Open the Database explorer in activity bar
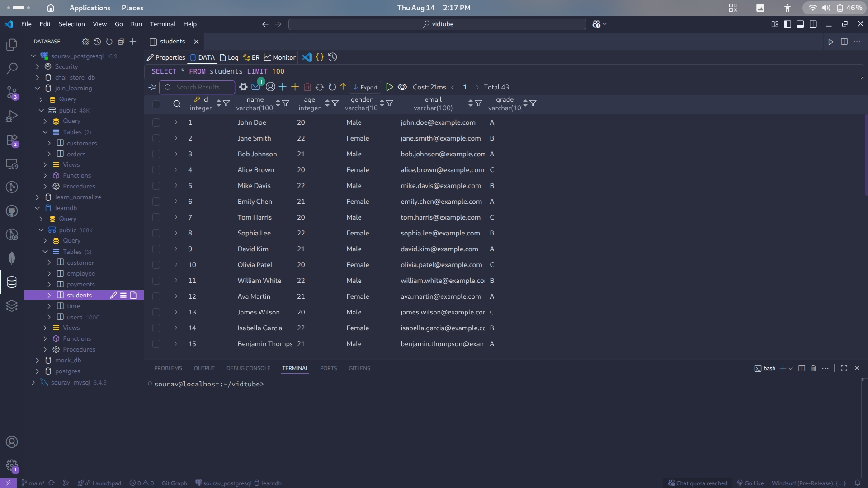Viewport: 868px width, 488px height. 12,282
